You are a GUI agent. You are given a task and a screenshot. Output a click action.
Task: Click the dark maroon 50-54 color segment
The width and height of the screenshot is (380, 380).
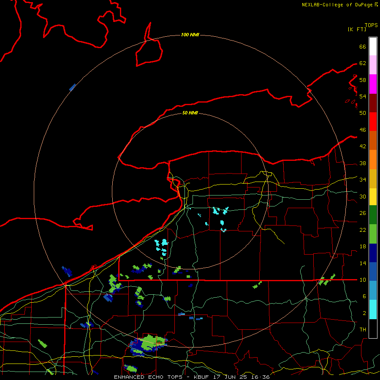tap(373, 103)
